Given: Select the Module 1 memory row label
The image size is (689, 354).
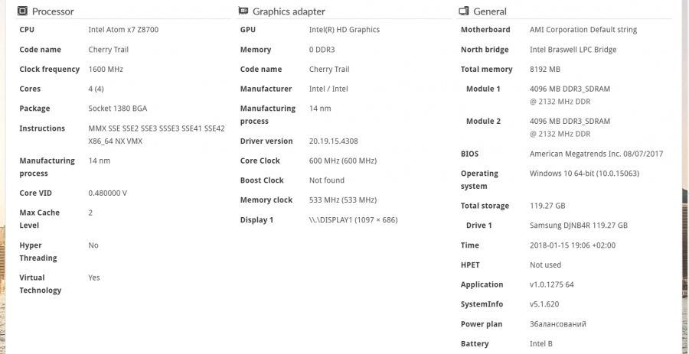Looking at the screenshot, I should 483,89.
